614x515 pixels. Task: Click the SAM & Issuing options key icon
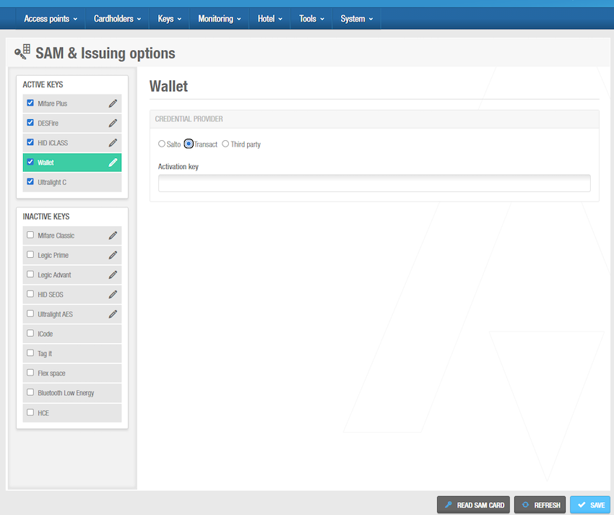[x=22, y=52]
